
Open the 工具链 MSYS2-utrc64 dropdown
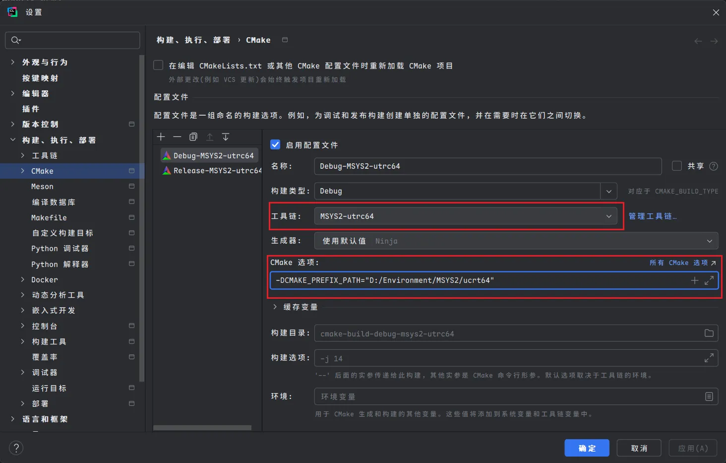pos(466,216)
